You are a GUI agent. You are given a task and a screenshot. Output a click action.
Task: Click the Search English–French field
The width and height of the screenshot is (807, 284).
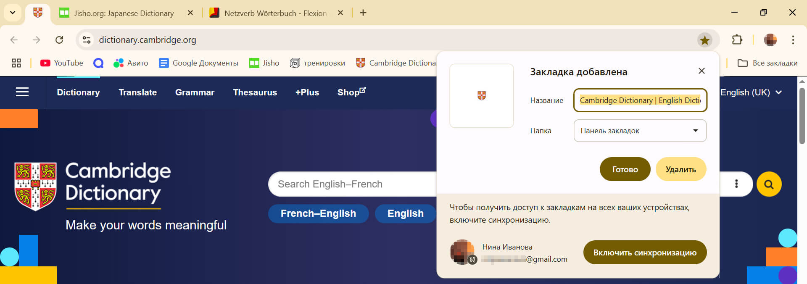[353, 184]
